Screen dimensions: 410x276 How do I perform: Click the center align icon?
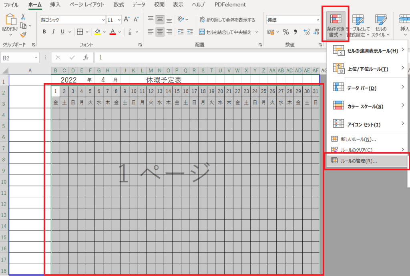coord(160,32)
